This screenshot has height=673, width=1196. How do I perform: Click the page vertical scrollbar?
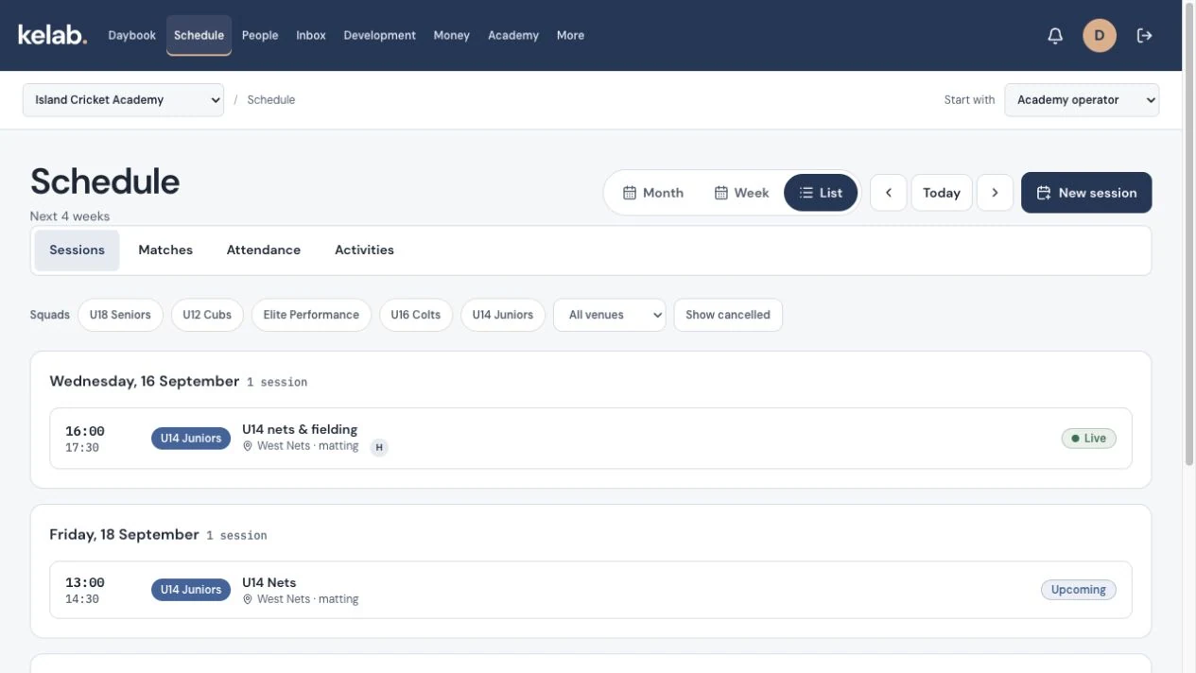click(1188, 236)
